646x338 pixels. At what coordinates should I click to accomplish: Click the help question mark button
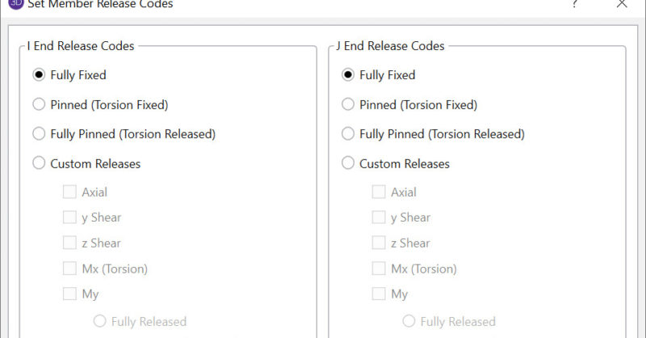pyautogui.click(x=574, y=4)
